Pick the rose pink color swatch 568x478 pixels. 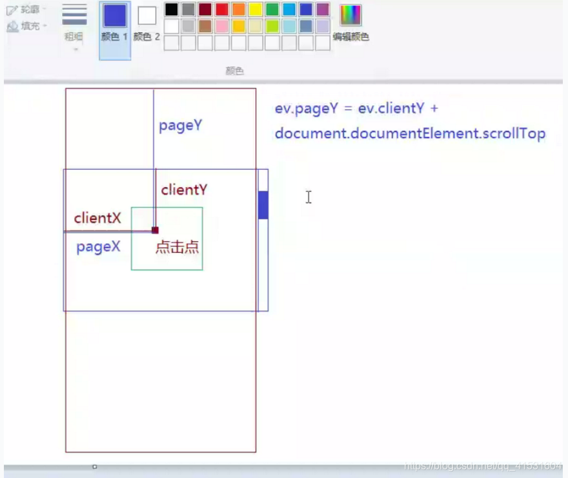221,26
